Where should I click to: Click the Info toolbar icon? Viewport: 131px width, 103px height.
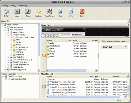click(71, 12)
